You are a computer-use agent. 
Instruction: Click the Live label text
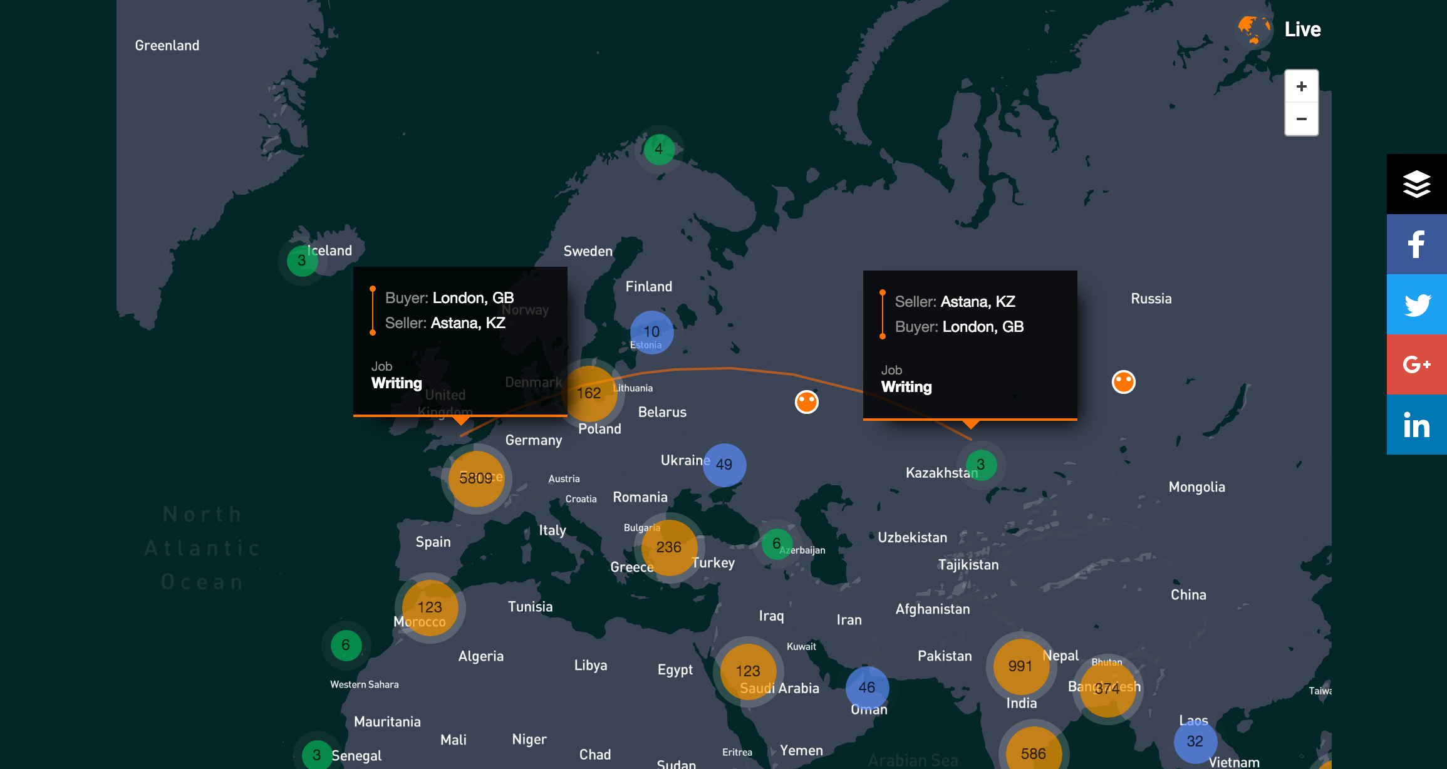click(1302, 29)
